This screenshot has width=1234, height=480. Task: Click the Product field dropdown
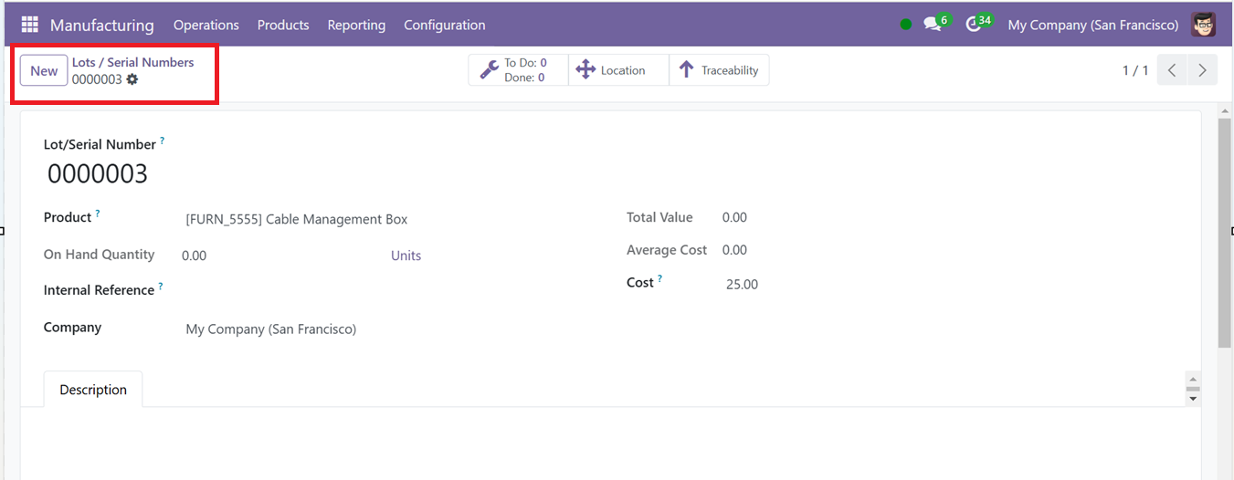coord(393,219)
